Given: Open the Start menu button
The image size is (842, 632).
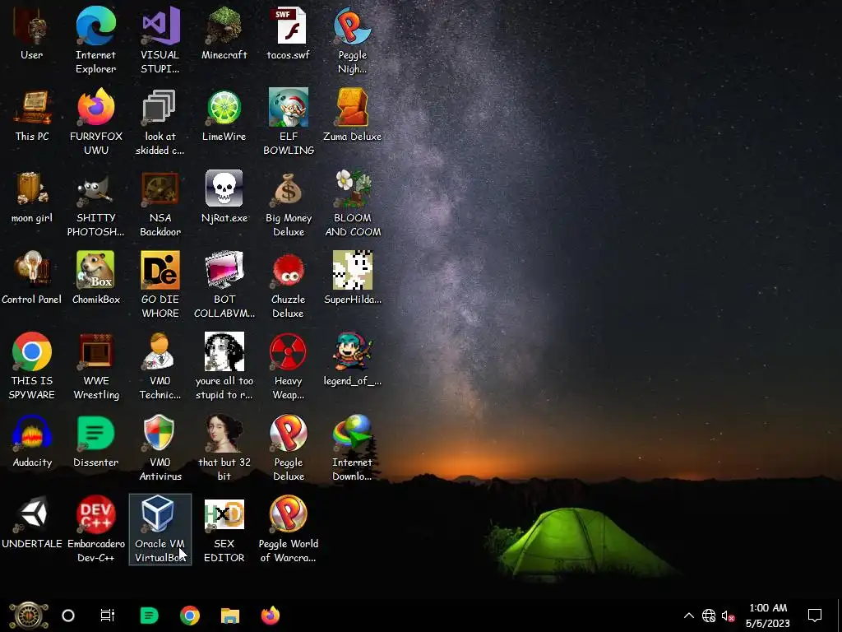Looking at the screenshot, I should pos(29,616).
